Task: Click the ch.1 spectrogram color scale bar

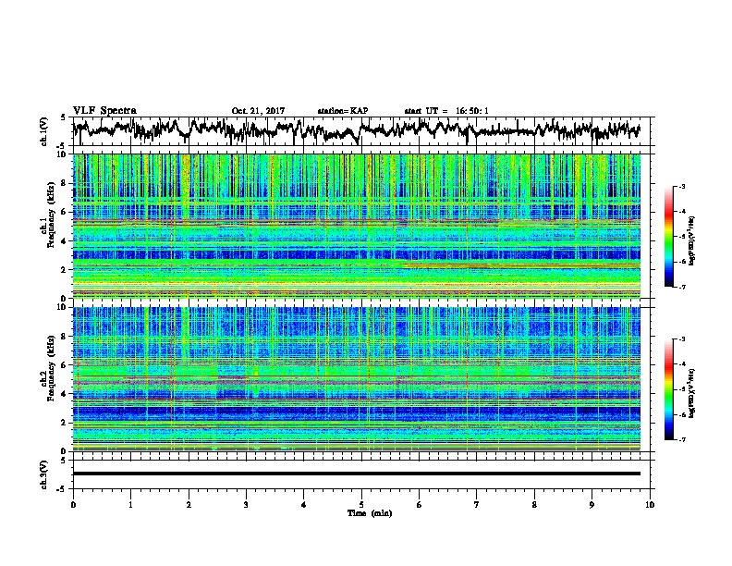Action: pos(669,237)
